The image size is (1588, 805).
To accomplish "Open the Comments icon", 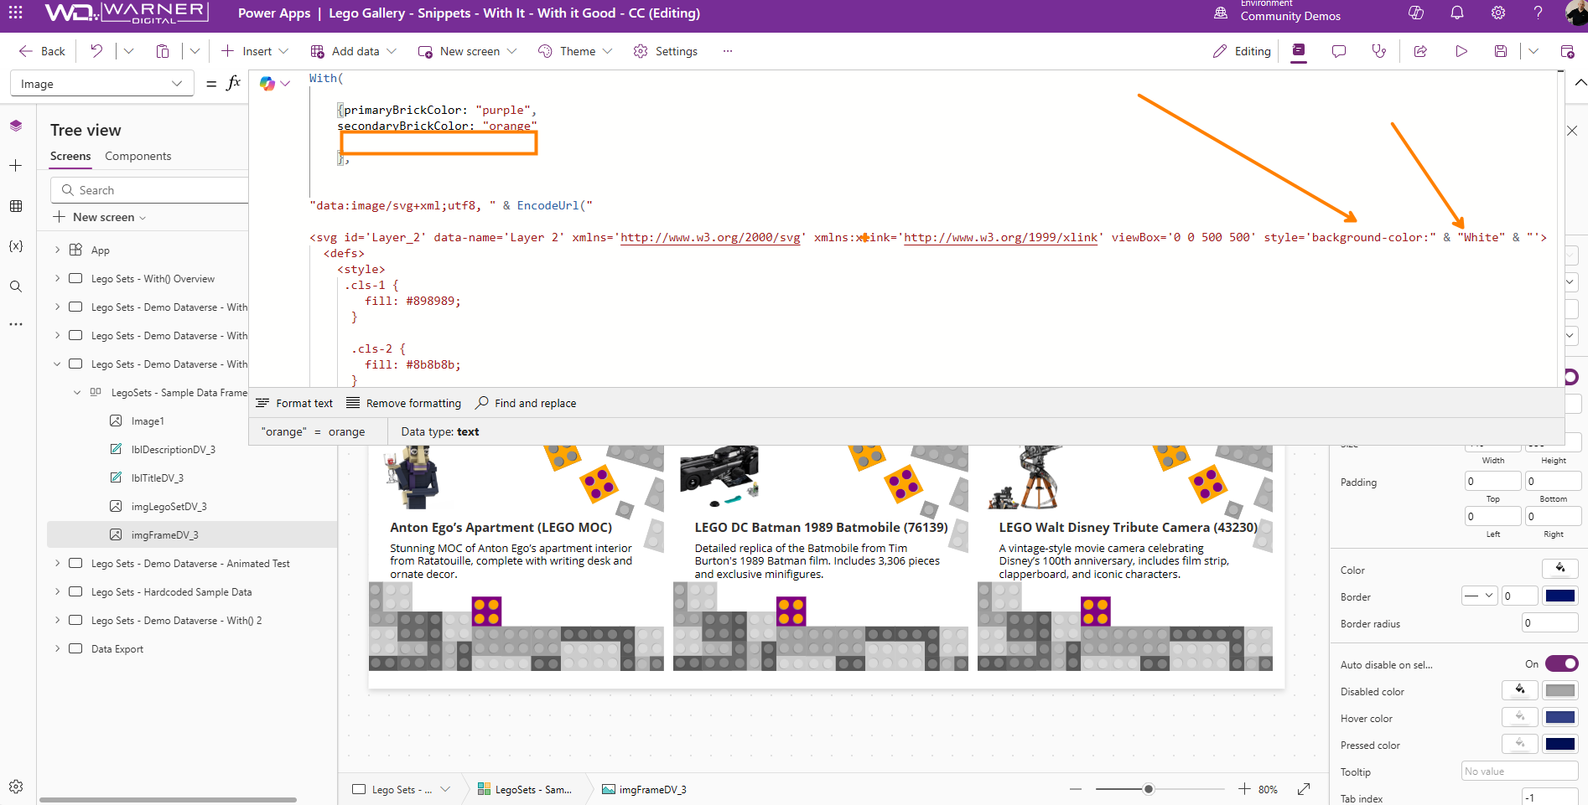I will point(1339,51).
